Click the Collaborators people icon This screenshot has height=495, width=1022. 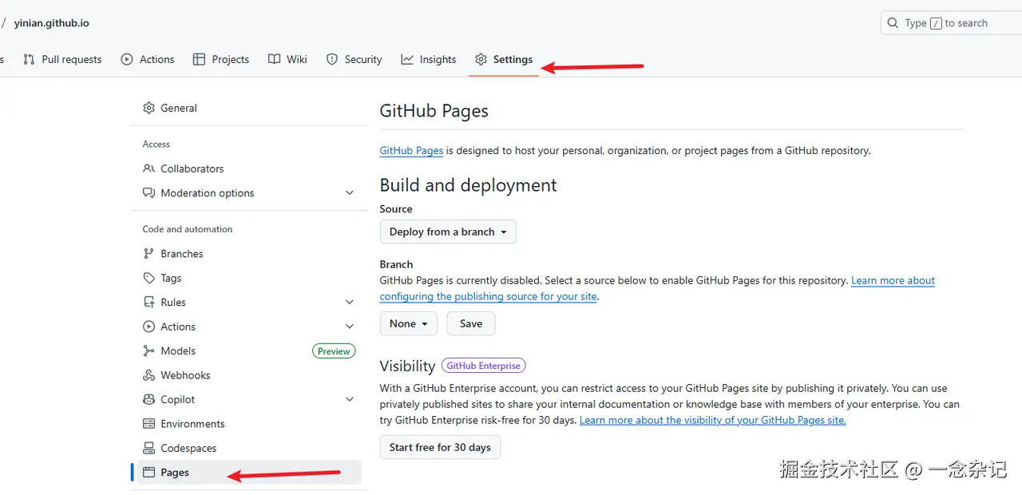click(x=149, y=168)
